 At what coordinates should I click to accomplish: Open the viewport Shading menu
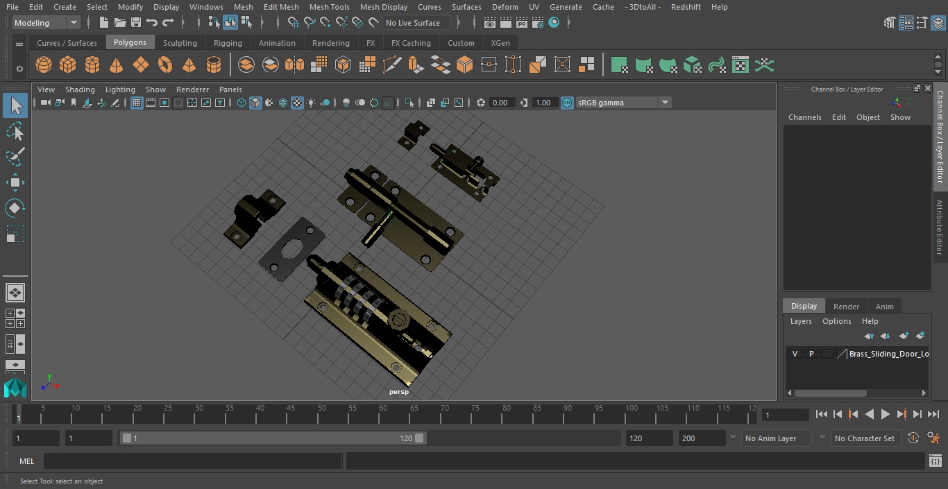[x=80, y=89]
